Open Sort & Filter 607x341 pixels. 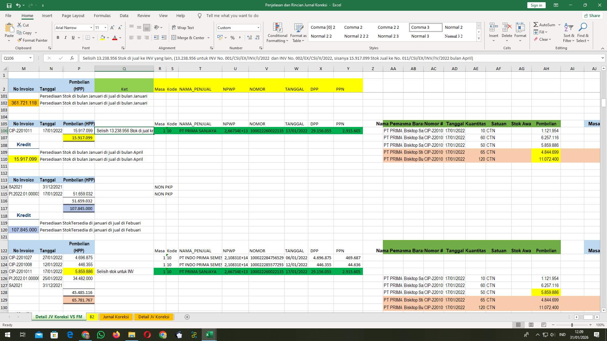[568, 32]
